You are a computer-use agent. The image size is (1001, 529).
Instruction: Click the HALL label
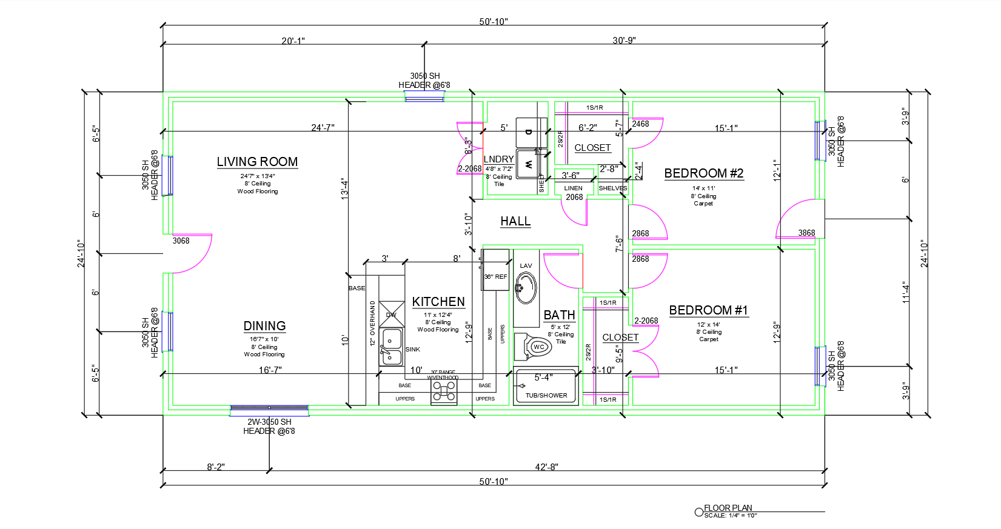point(515,221)
